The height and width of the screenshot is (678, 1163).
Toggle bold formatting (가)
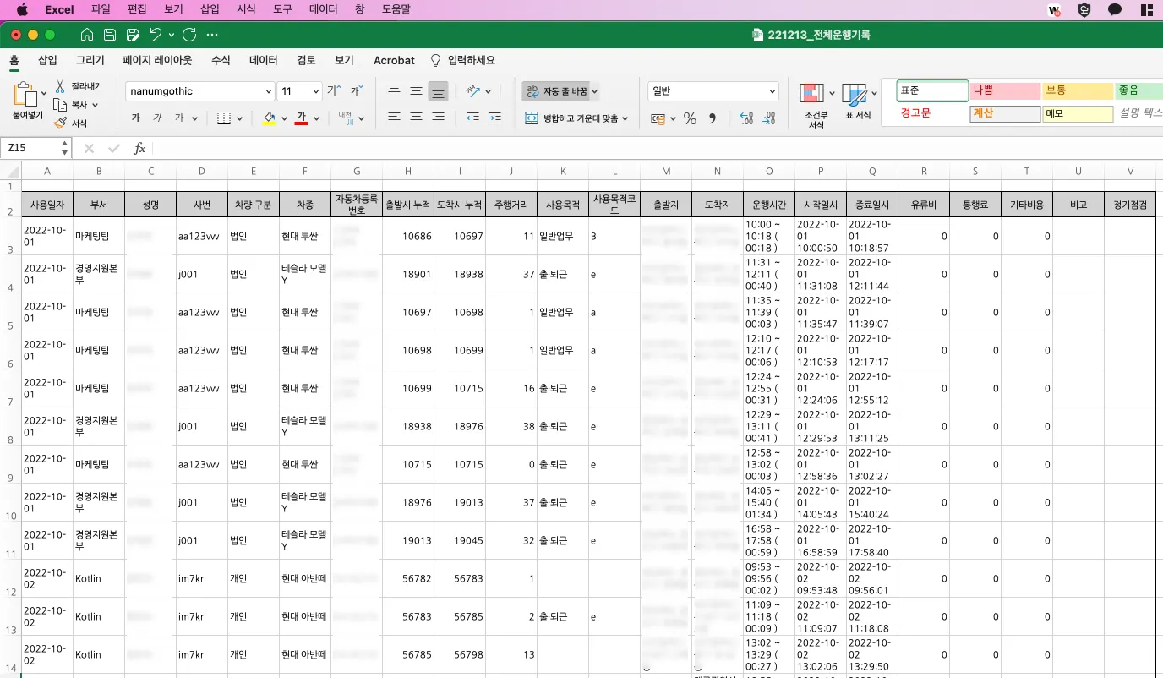135,118
